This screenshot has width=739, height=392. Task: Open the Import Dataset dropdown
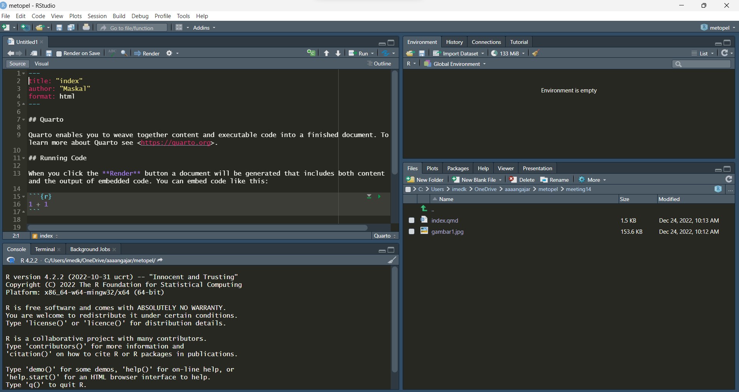459,54
